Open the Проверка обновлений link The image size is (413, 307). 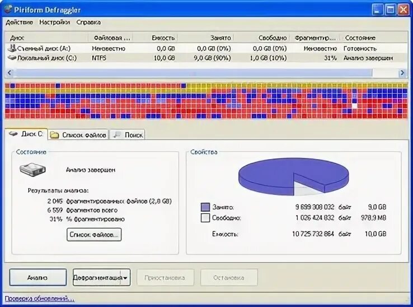coord(39,299)
